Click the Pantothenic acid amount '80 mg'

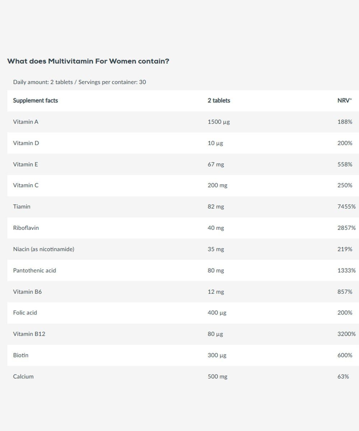tap(215, 270)
